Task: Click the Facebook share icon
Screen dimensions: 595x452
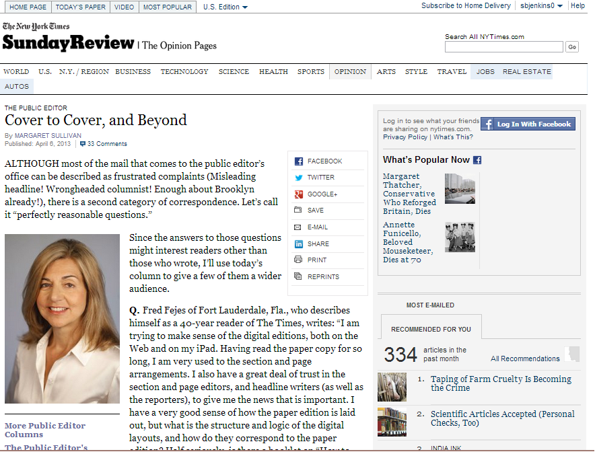Action: pos(299,161)
